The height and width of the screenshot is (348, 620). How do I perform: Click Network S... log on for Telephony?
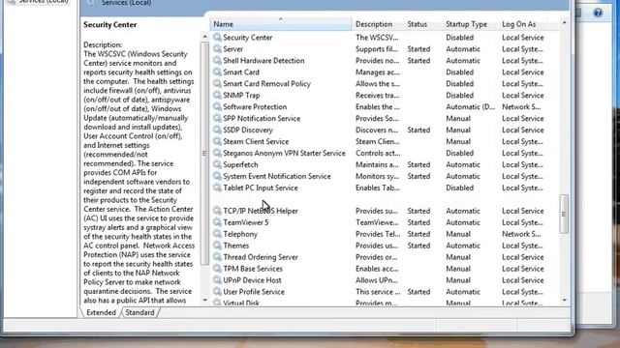[x=521, y=234]
